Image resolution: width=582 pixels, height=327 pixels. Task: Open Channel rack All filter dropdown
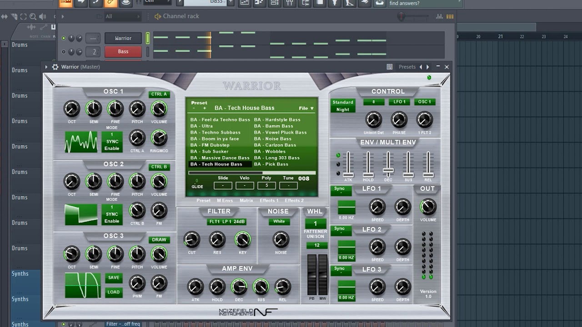click(123, 16)
